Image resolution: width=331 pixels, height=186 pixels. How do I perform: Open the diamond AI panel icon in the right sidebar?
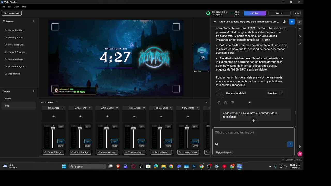pyautogui.click(x=300, y=22)
